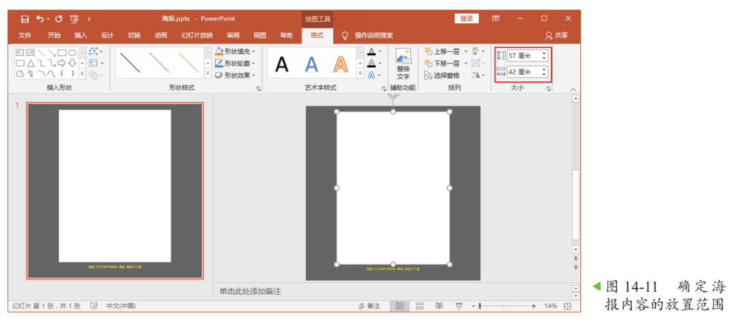This screenshot has height=326, width=739.
Task: Click the shape height field 57 厘米
Action: [527, 55]
